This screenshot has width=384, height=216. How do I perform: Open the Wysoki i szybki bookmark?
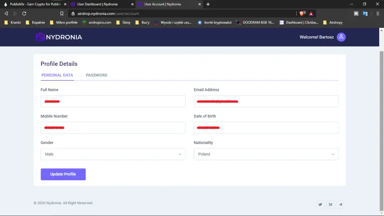[173, 22]
